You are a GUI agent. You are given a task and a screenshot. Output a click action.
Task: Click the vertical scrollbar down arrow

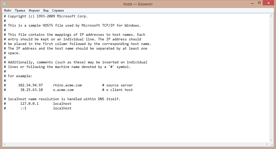point(271,140)
